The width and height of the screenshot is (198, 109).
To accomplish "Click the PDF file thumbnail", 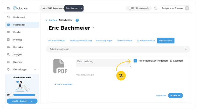I will click(x=60, y=66).
